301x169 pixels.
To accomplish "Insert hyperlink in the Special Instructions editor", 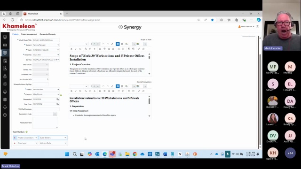I will [x=139, y=91].
